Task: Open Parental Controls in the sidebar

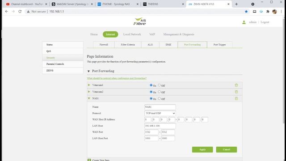Action: point(63,64)
